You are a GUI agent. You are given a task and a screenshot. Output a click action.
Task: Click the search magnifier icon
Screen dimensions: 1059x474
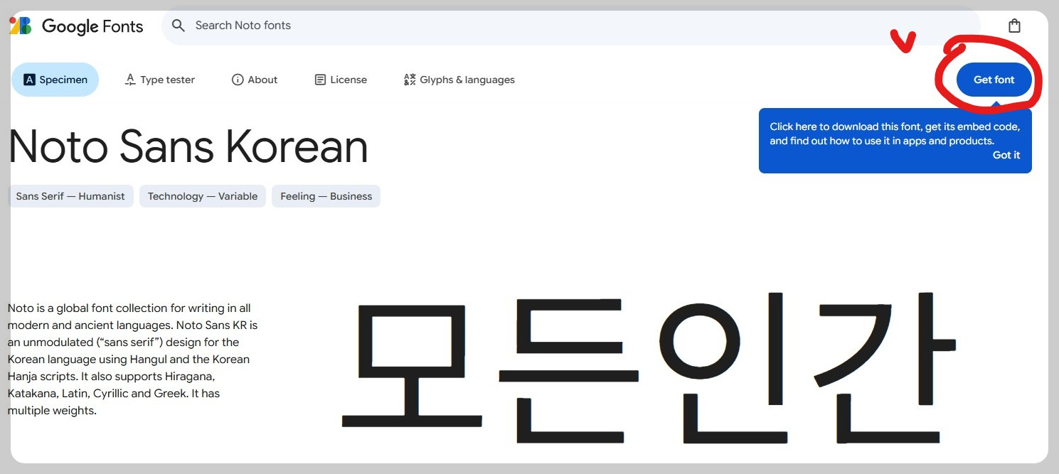pos(179,26)
